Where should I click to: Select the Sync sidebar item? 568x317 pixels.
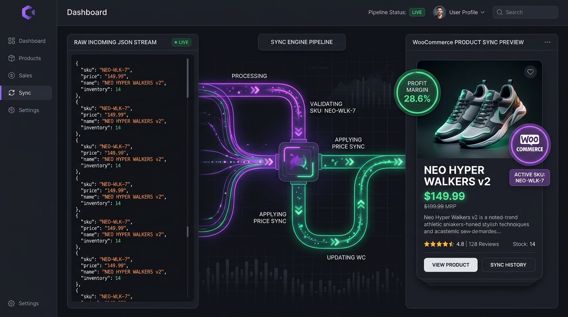pyautogui.click(x=26, y=93)
